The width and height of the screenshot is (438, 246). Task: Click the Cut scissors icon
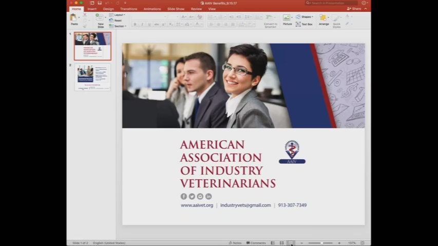85,14
